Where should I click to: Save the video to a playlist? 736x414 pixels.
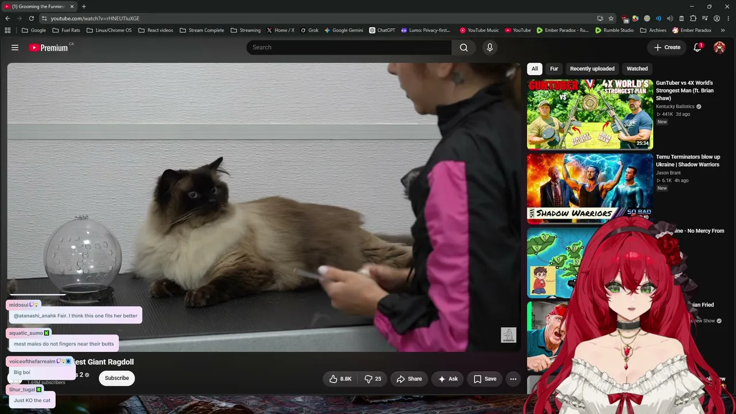tap(485, 379)
